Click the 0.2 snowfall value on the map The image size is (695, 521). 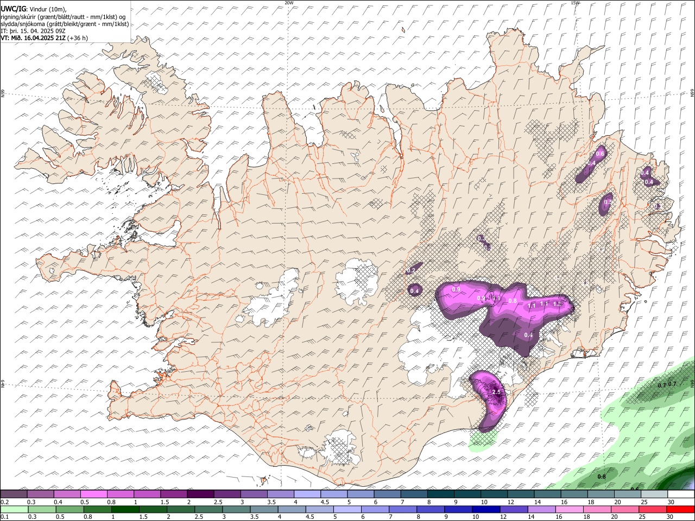pyautogui.click(x=411, y=270)
